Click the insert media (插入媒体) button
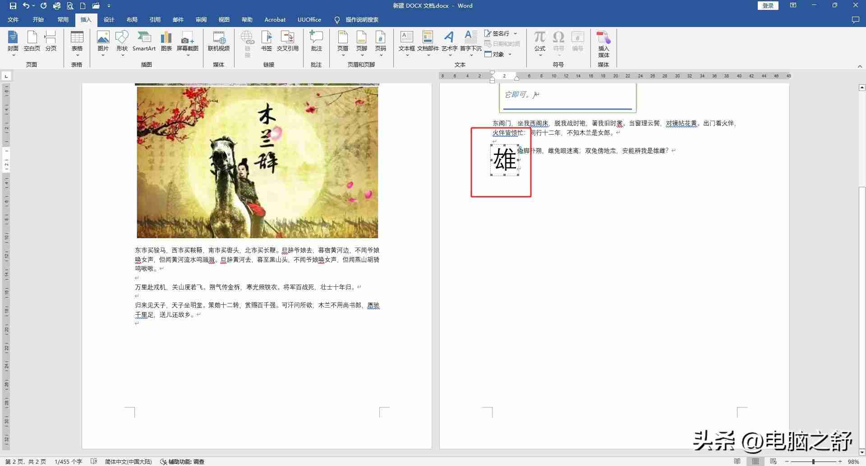The width and height of the screenshot is (866, 466). [x=603, y=44]
